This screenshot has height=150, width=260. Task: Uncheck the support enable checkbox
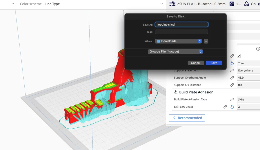239,56
